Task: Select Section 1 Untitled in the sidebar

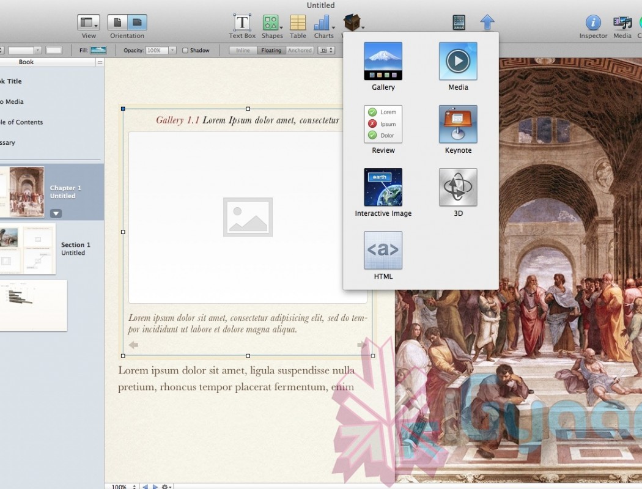Action: pyautogui.click(x=75, y=249)
